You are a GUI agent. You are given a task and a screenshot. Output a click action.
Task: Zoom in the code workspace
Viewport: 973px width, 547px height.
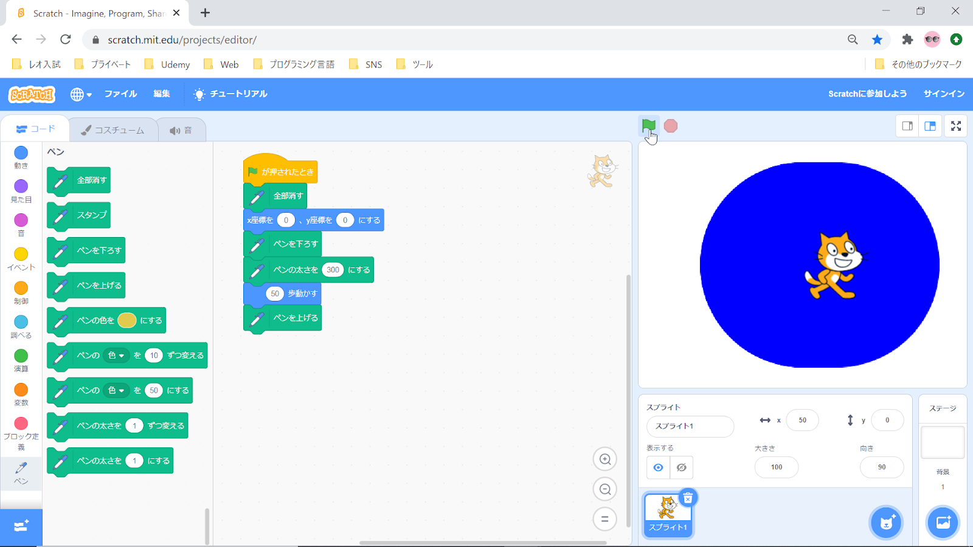click(x=605, y=459)
